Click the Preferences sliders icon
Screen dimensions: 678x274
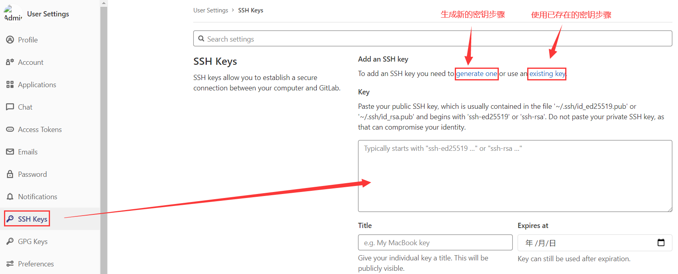click(10, 264)
